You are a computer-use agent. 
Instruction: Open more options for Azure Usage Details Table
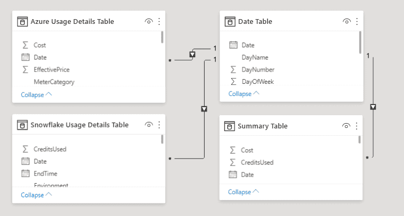pyautogui.click(x=159, y=21)
